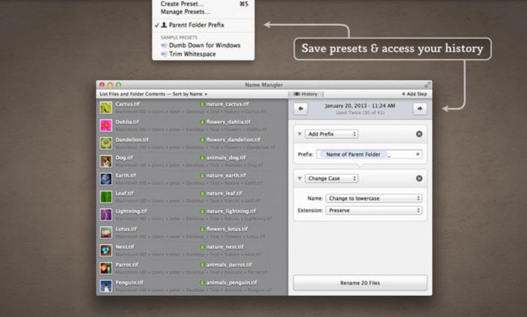Click the history date January 20, 2013
This screenshot has width=527, height=317.
[x=360, y=106]
